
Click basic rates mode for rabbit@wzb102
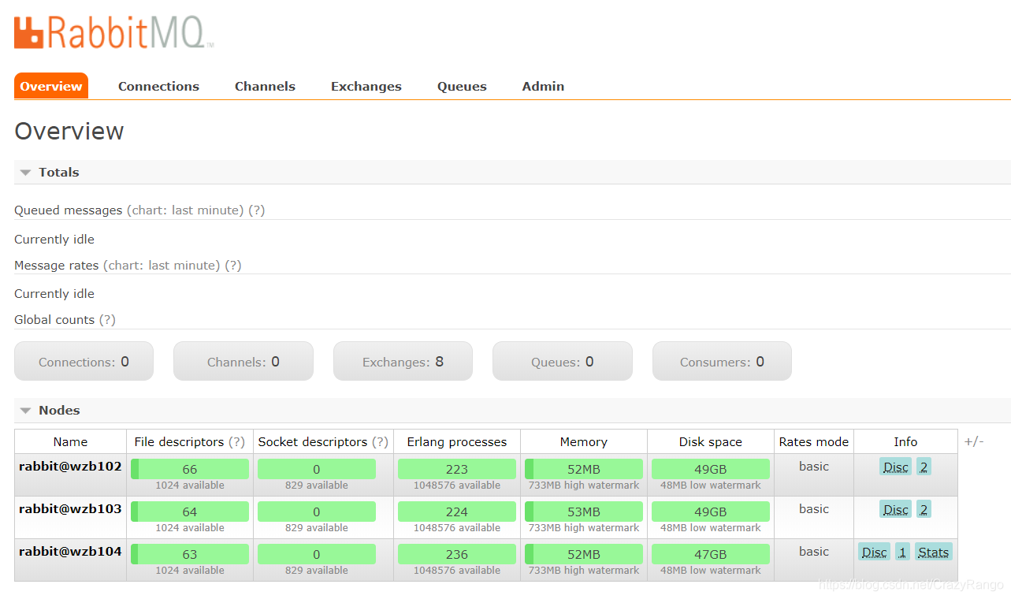click(x=814, y=467)
